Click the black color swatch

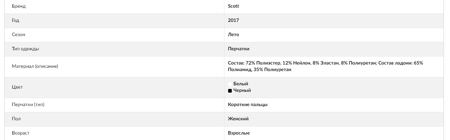click(230, 91)
